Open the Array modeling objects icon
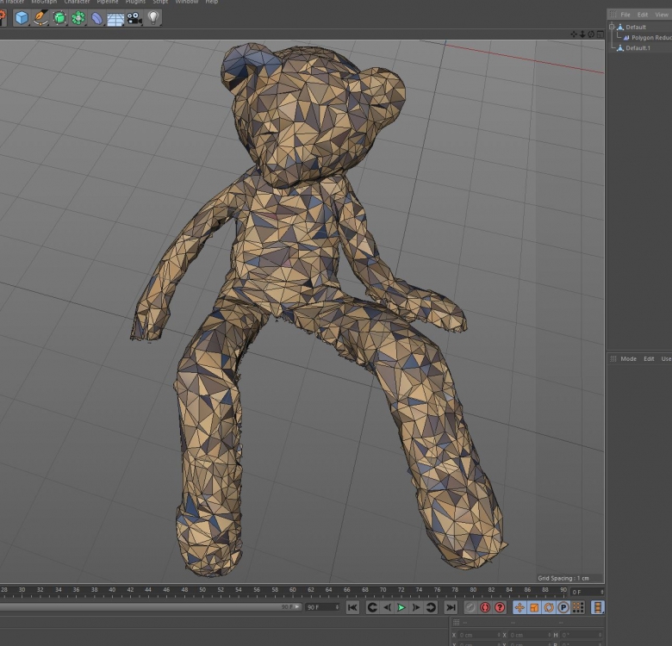The height and width of the screenshot is (646, 672). click(x=78, y=17)
